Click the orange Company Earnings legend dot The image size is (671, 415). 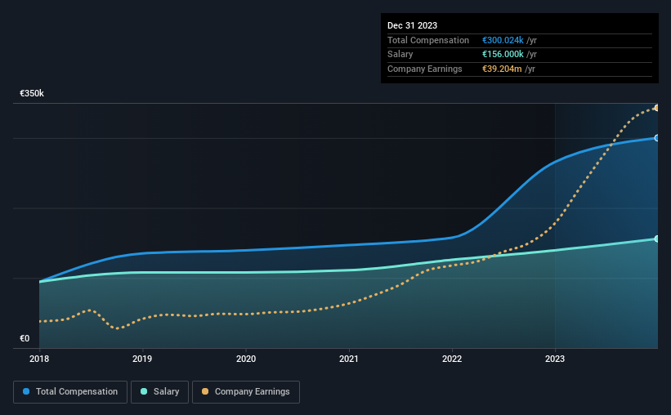(205, 391)
